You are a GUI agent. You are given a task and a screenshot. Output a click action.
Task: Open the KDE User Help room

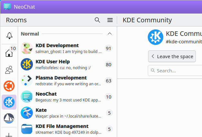66,65
